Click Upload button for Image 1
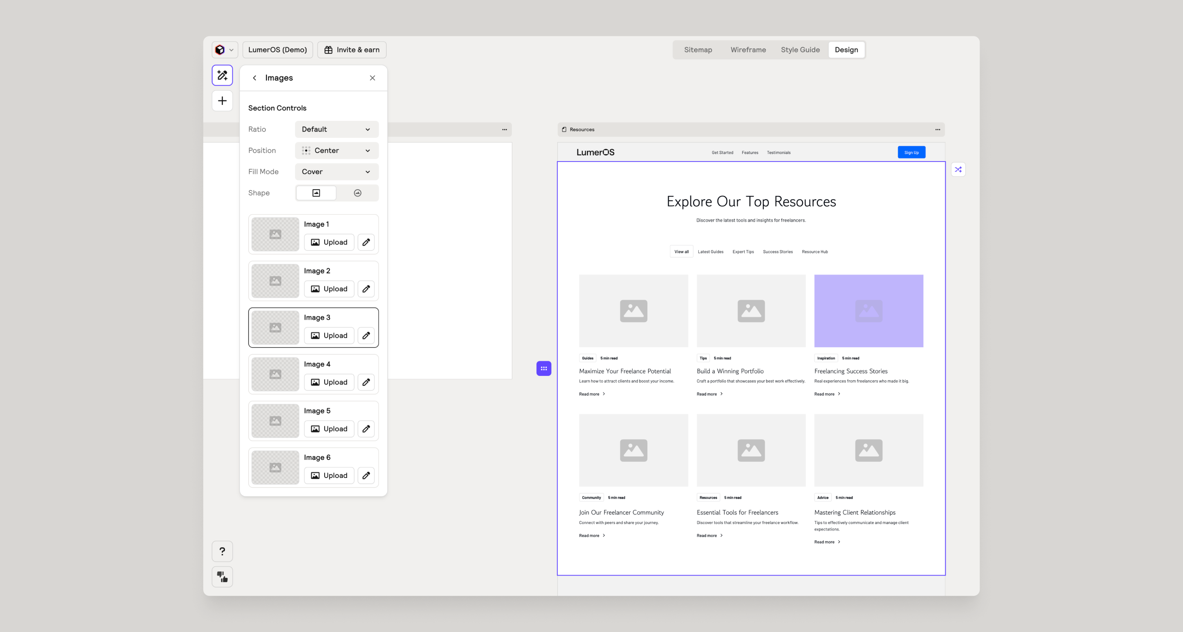Image resolution: width=1183 pixels, height=632 pixels. (x=329, y=242)
